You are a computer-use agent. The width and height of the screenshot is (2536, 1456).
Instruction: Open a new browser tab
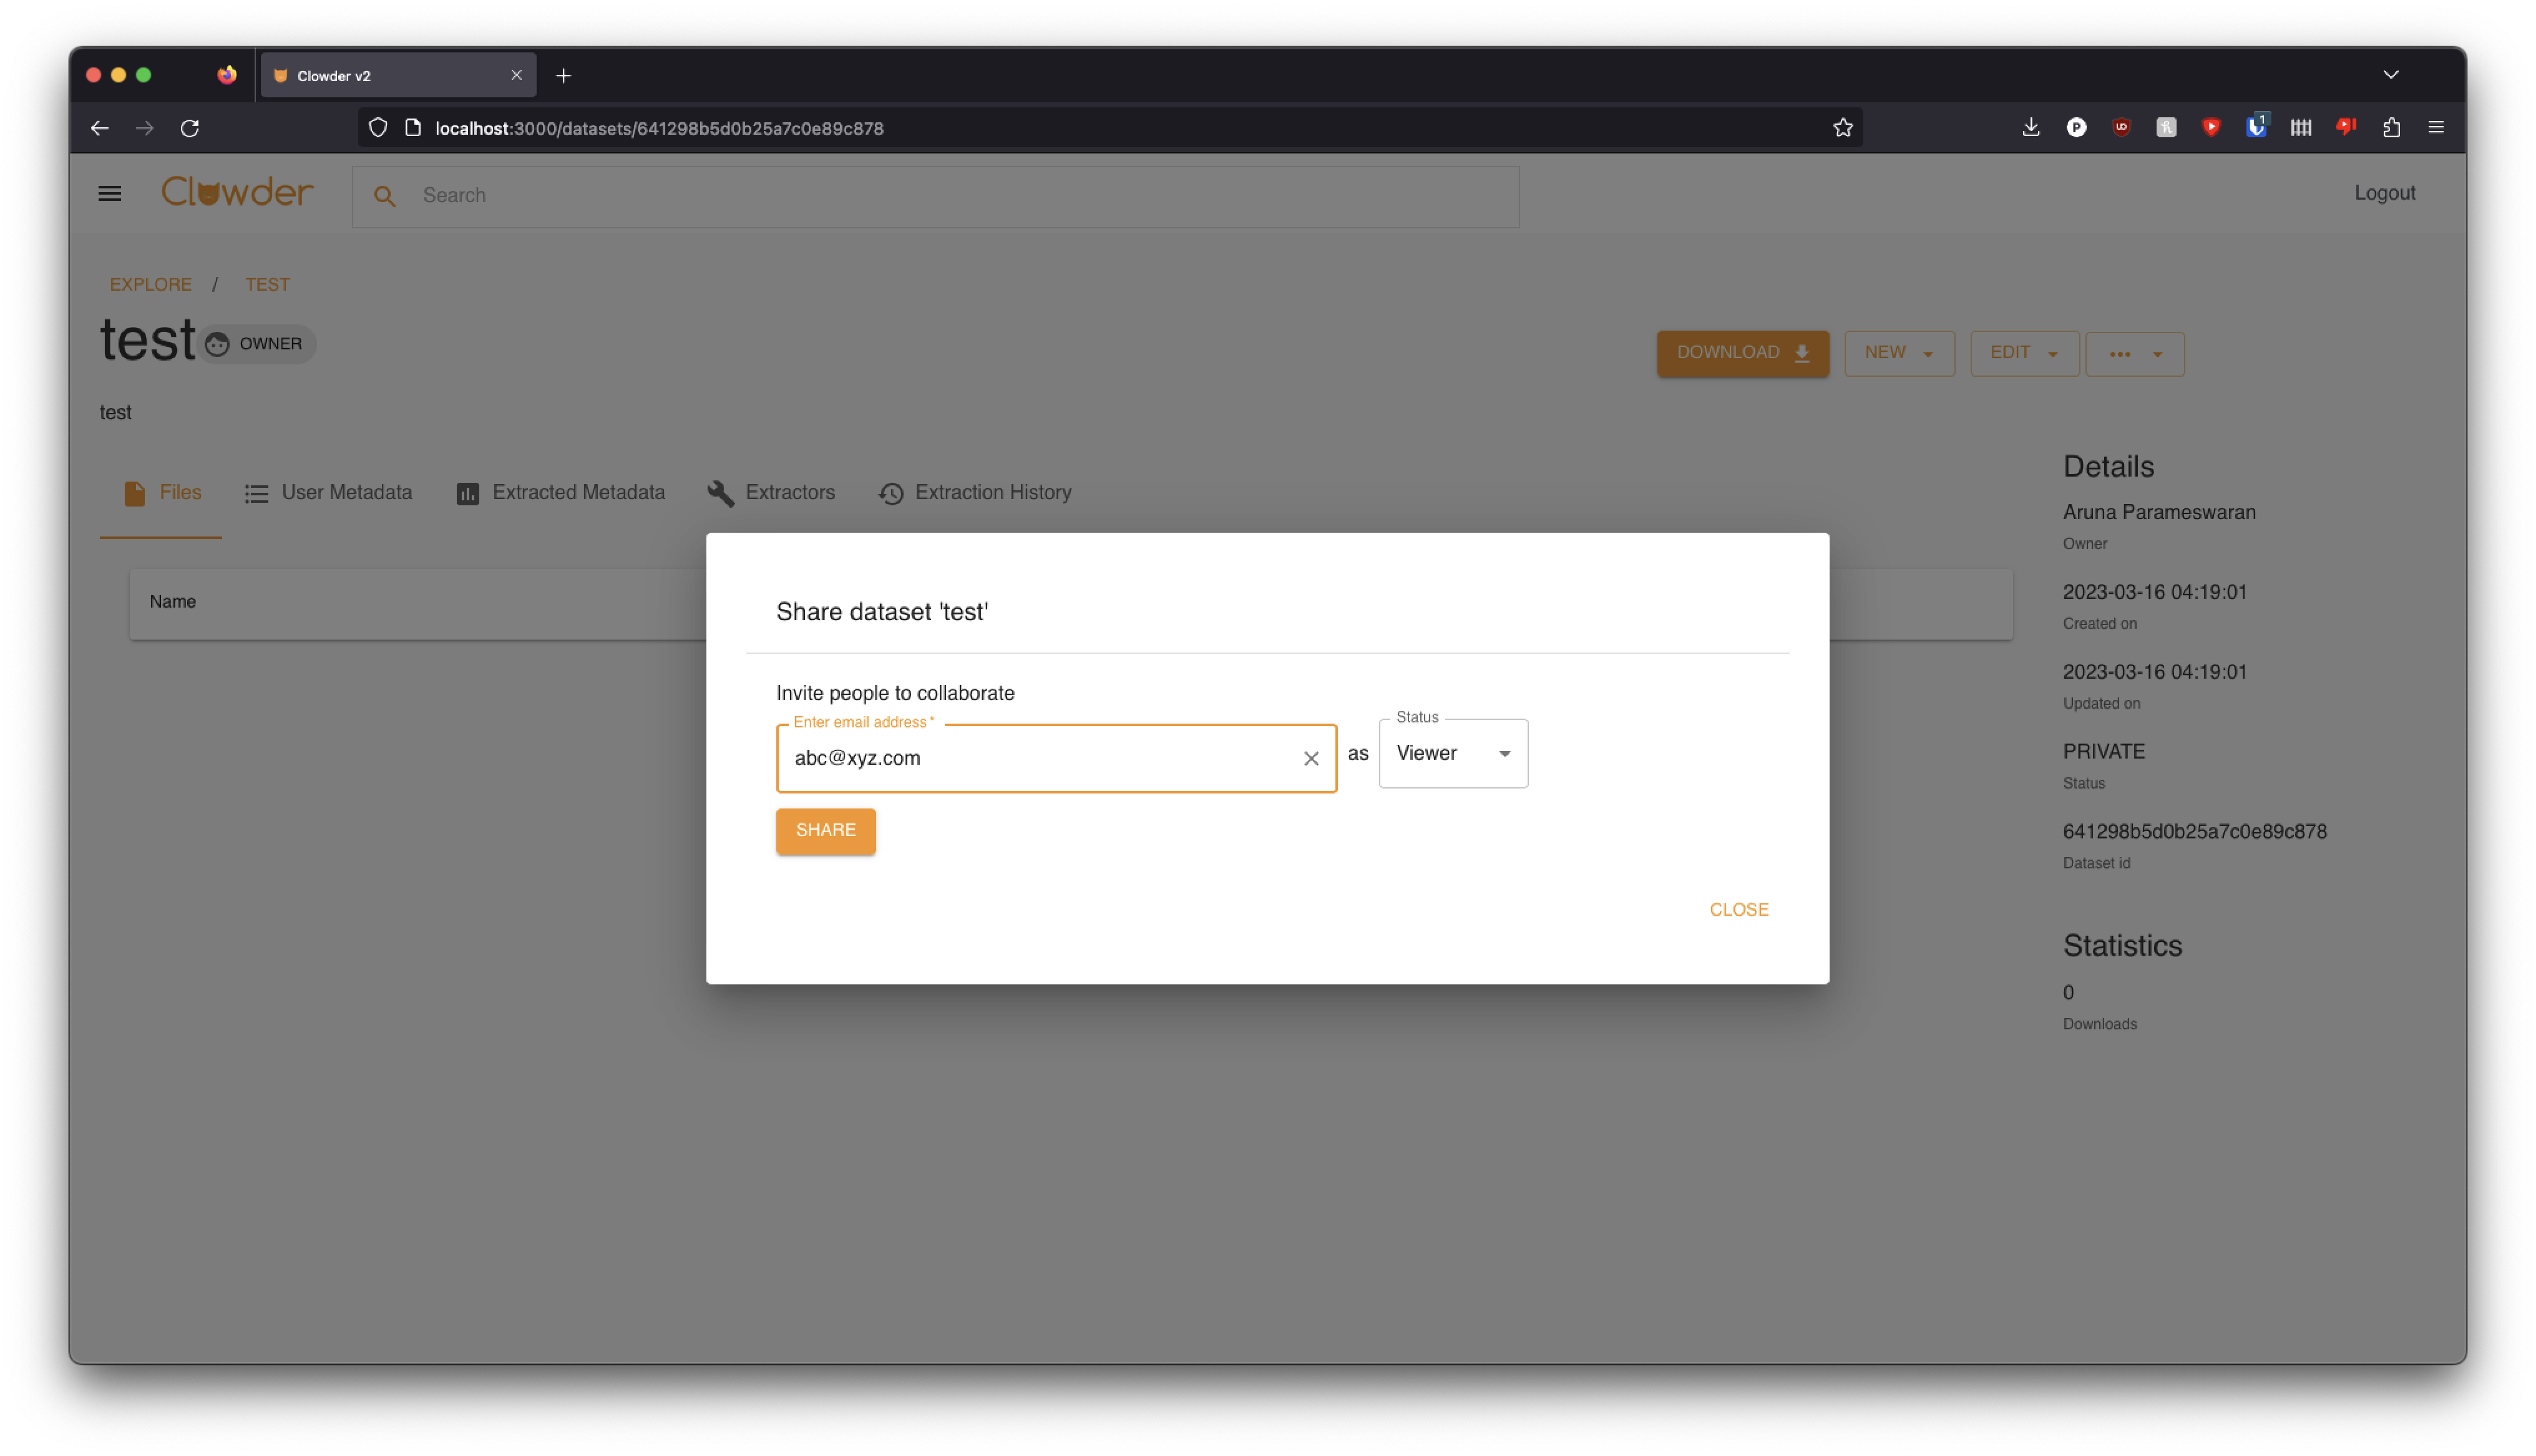[x=564, y=76]
